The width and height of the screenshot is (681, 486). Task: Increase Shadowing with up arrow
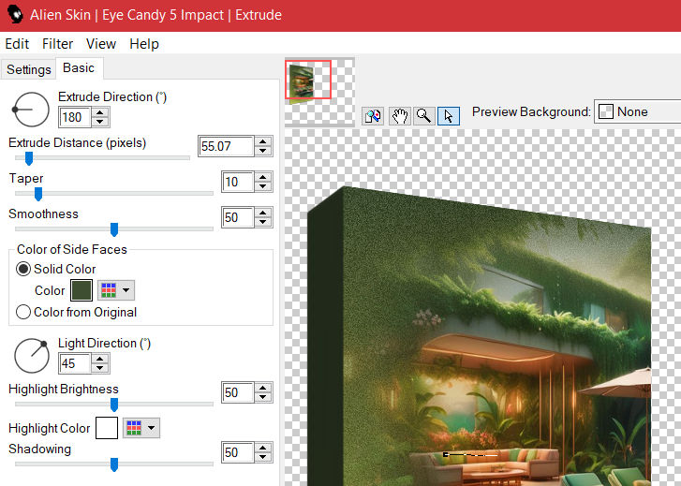point(263,448)
